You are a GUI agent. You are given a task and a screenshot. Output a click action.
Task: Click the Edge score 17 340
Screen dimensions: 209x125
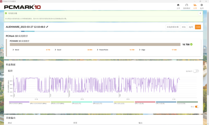pos(174,50)
